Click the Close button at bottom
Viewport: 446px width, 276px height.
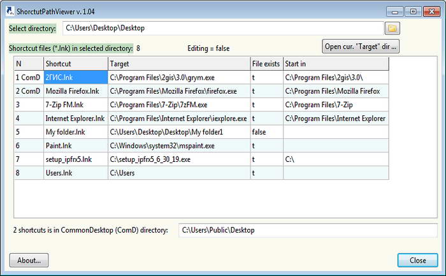coord(417,260)
